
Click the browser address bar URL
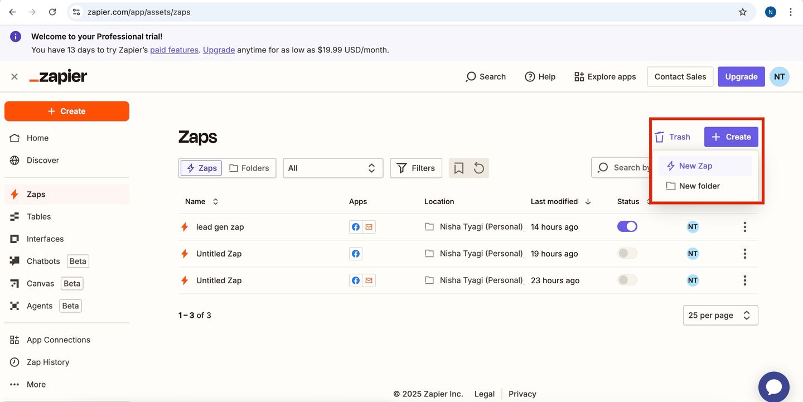(139, 12)
